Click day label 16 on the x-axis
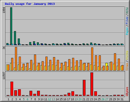Viewport: 130px width, 102px height. point(65,99)
